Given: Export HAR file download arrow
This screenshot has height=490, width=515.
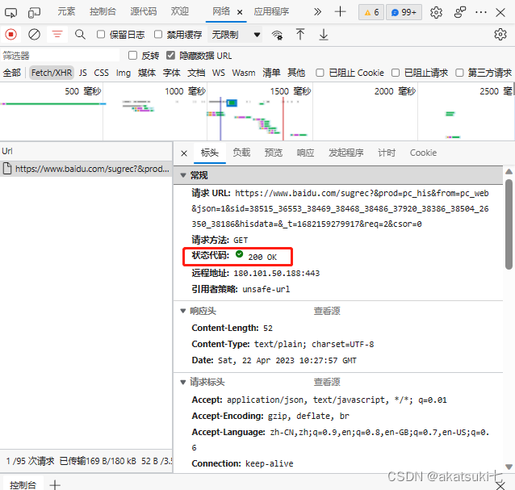Looking at the screenshot, I should click(x=324, y=34).
